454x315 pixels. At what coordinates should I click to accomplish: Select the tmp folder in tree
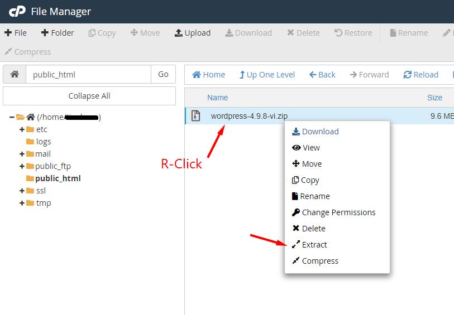click(44, 203)
